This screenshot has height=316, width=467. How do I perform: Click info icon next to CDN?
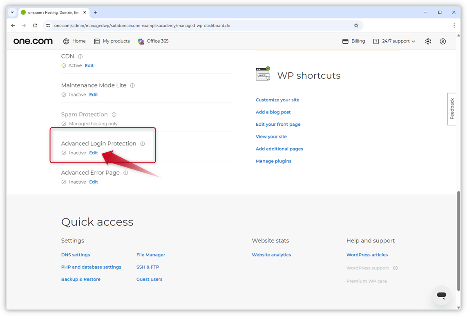(80, 56)
